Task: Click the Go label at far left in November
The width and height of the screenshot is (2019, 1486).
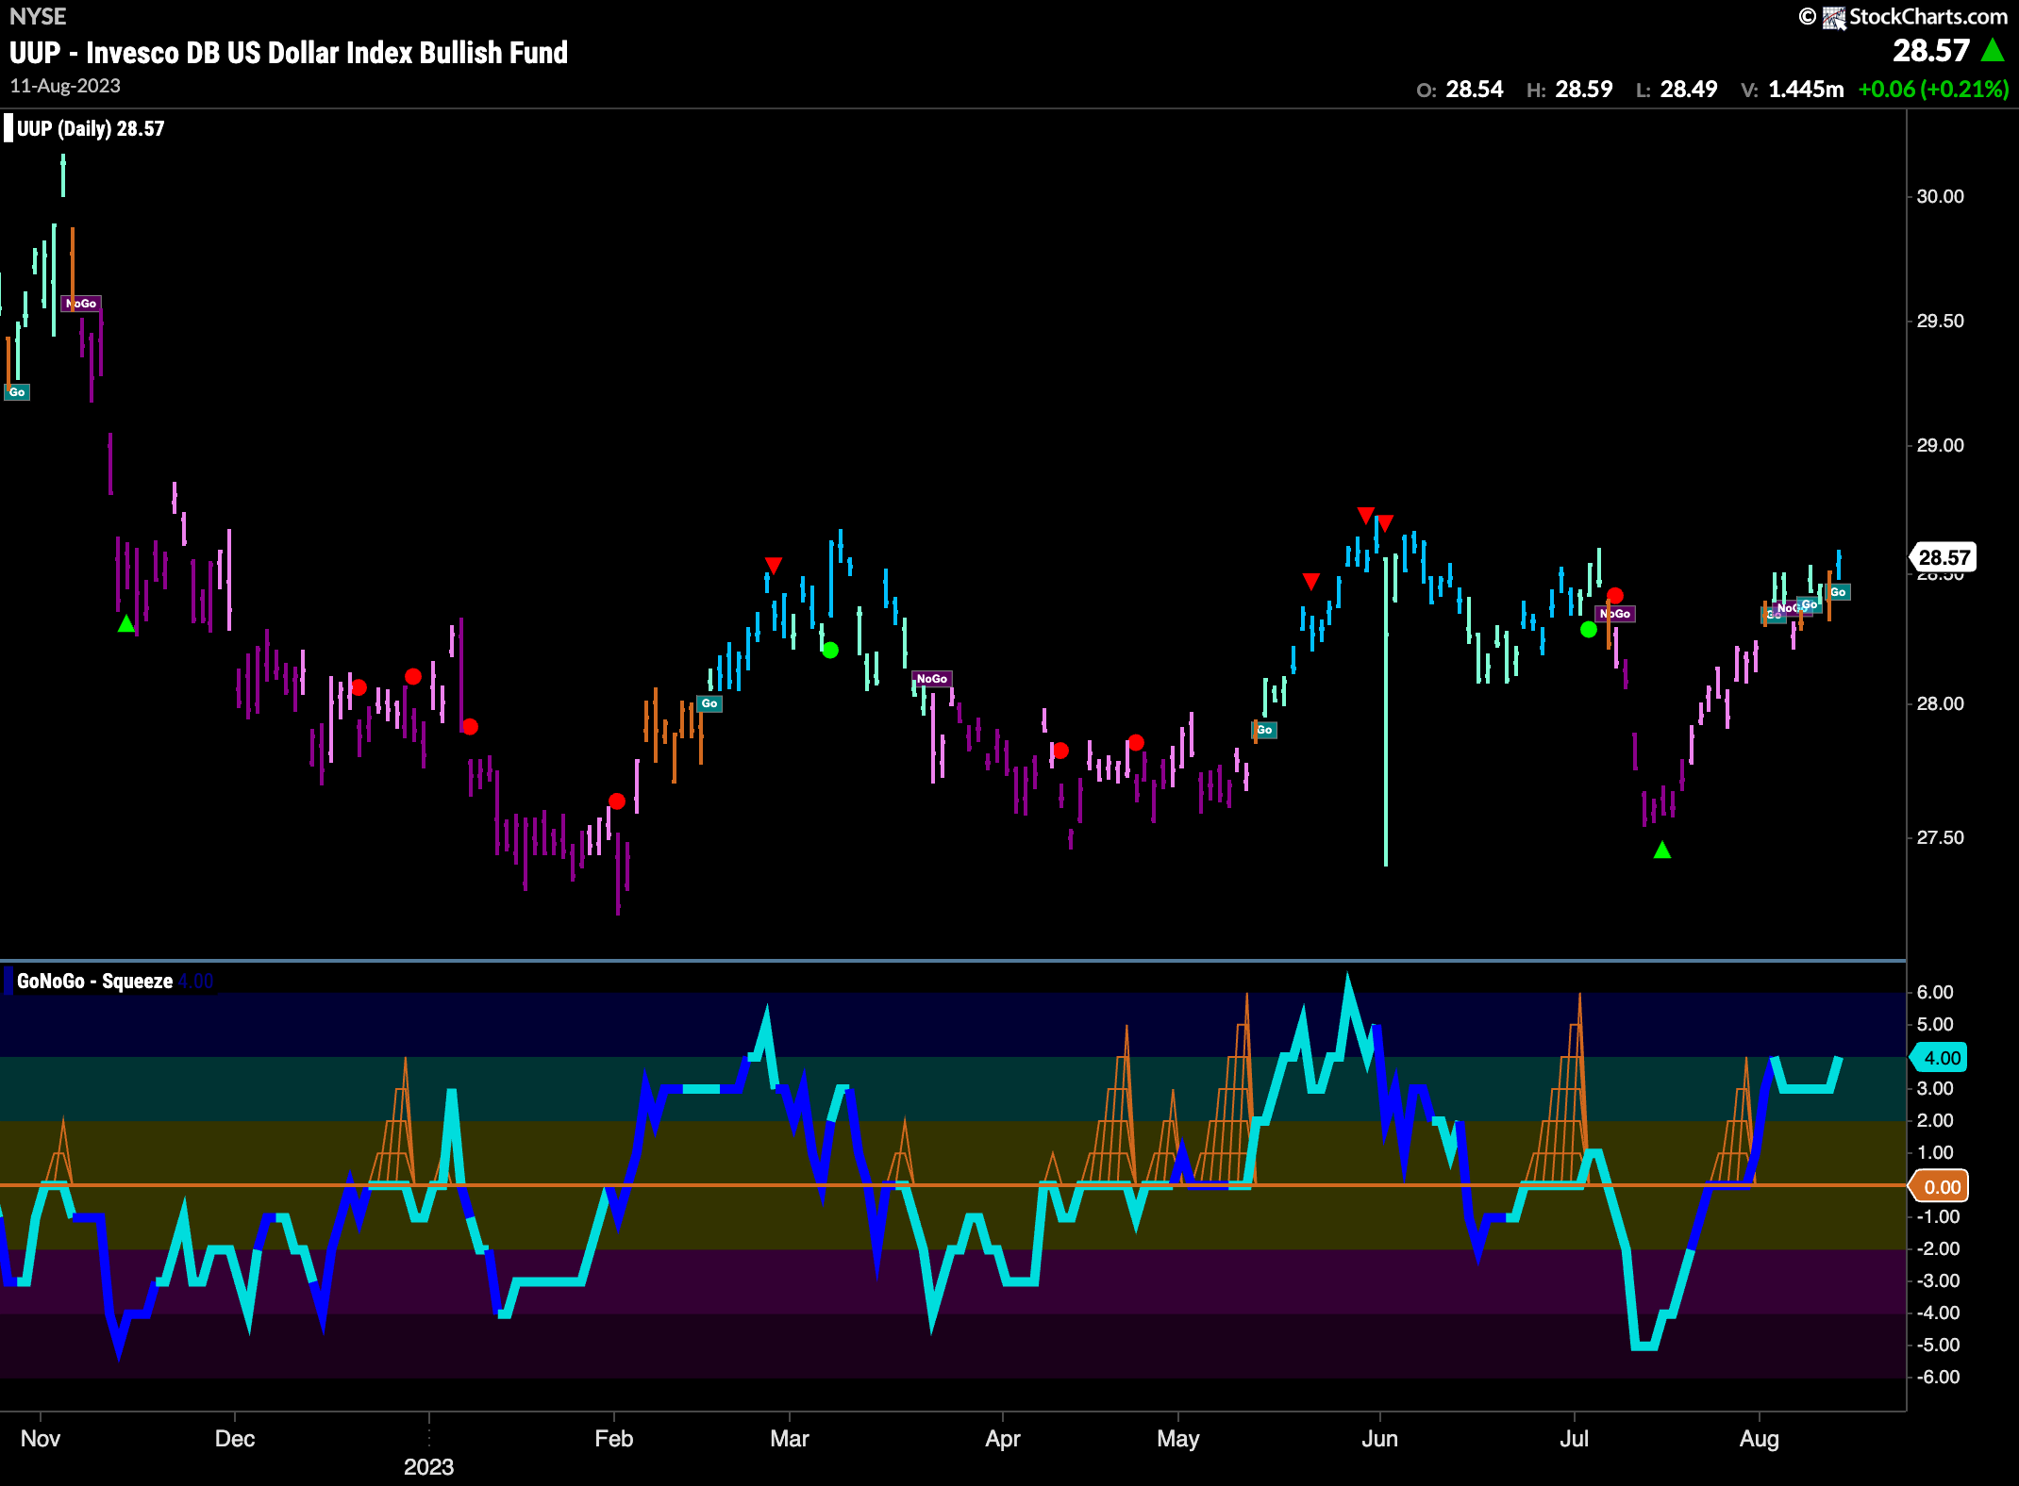Action: pyautogui.click(x=17, y=391)
